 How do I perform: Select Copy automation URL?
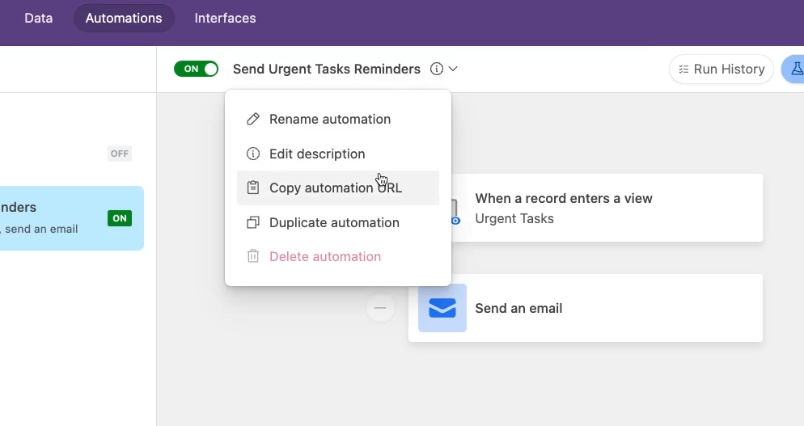(338, 188)
